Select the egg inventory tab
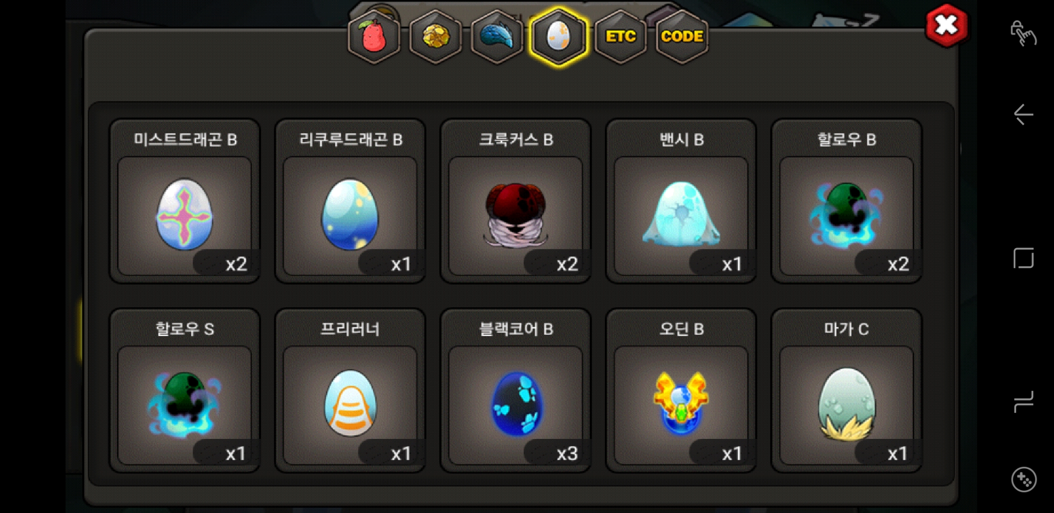 pos(558,37)
